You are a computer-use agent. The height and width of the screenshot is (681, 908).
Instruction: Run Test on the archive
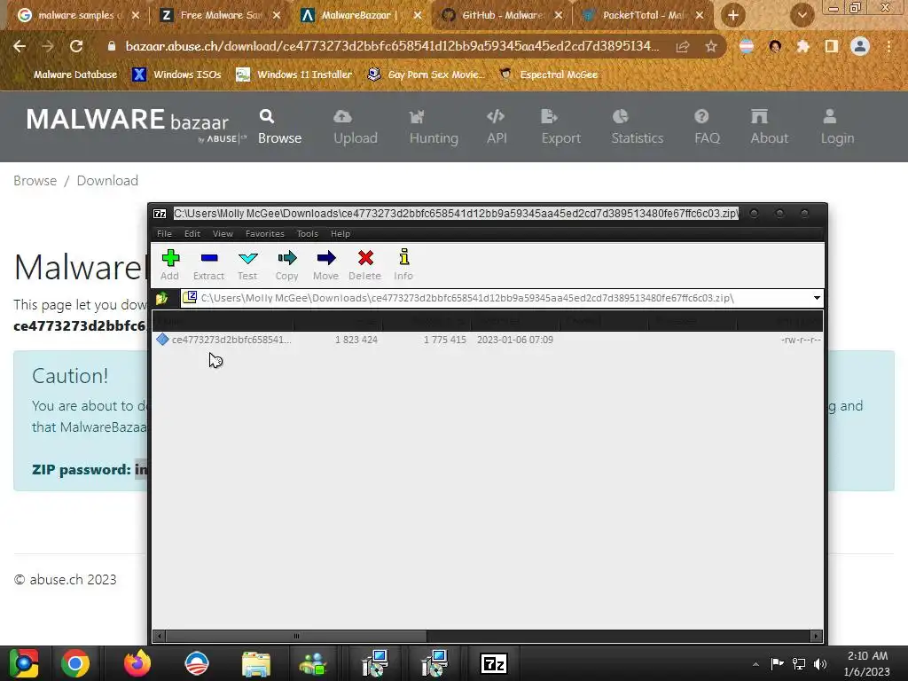click(247, 264)
